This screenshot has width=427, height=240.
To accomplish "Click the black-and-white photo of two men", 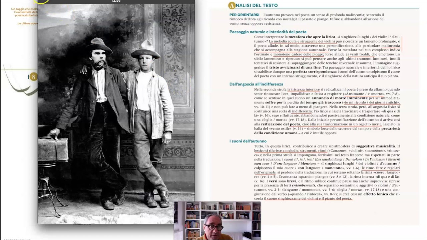I will tap(116, 114).
